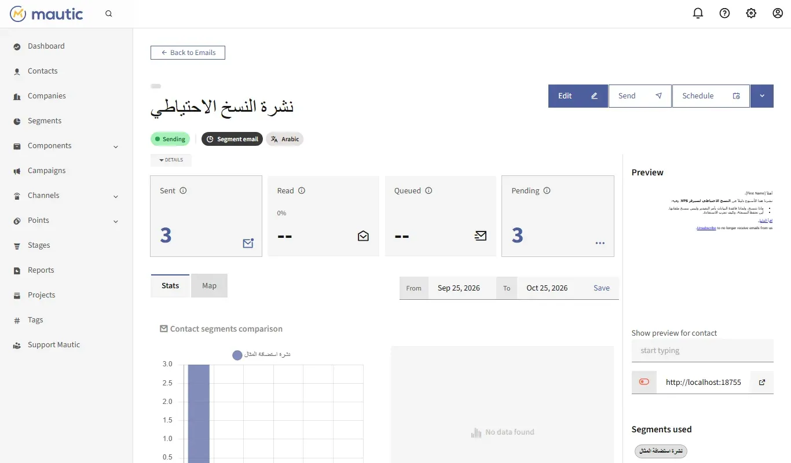Screen dimensions: 791x463
Task: Go back to Emails
Action: pos(188,53)
